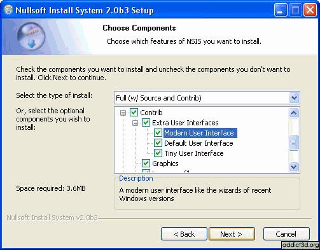Uncheck the Contrib checkbox
The width and height of the screenshot is (320, 250).
134,113
